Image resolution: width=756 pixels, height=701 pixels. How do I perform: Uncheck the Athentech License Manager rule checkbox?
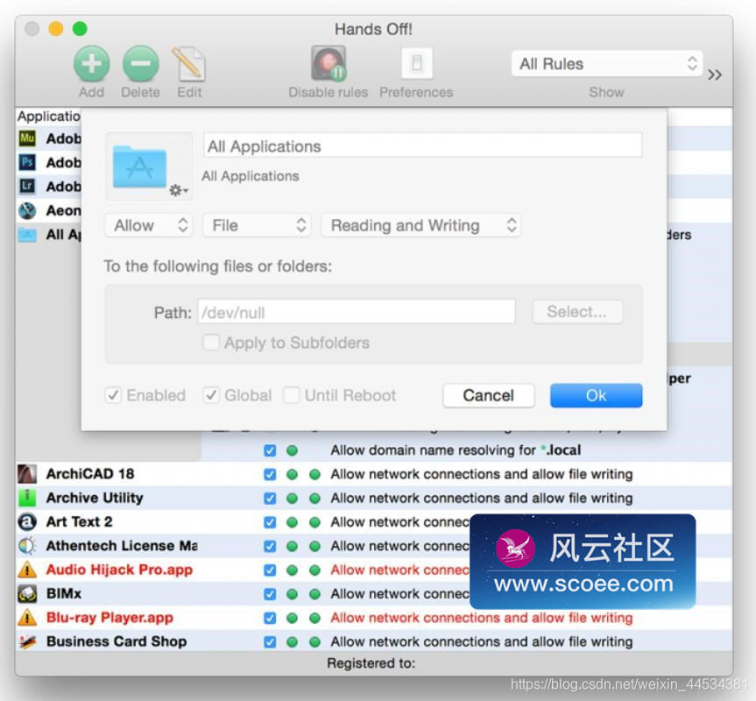(x=270, y=546)
